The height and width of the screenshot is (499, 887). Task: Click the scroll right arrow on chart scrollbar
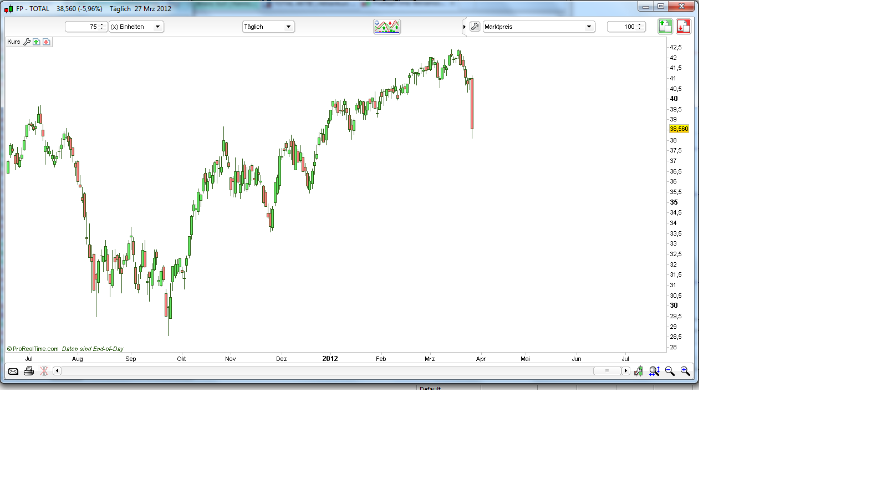(x=625, y=371)
